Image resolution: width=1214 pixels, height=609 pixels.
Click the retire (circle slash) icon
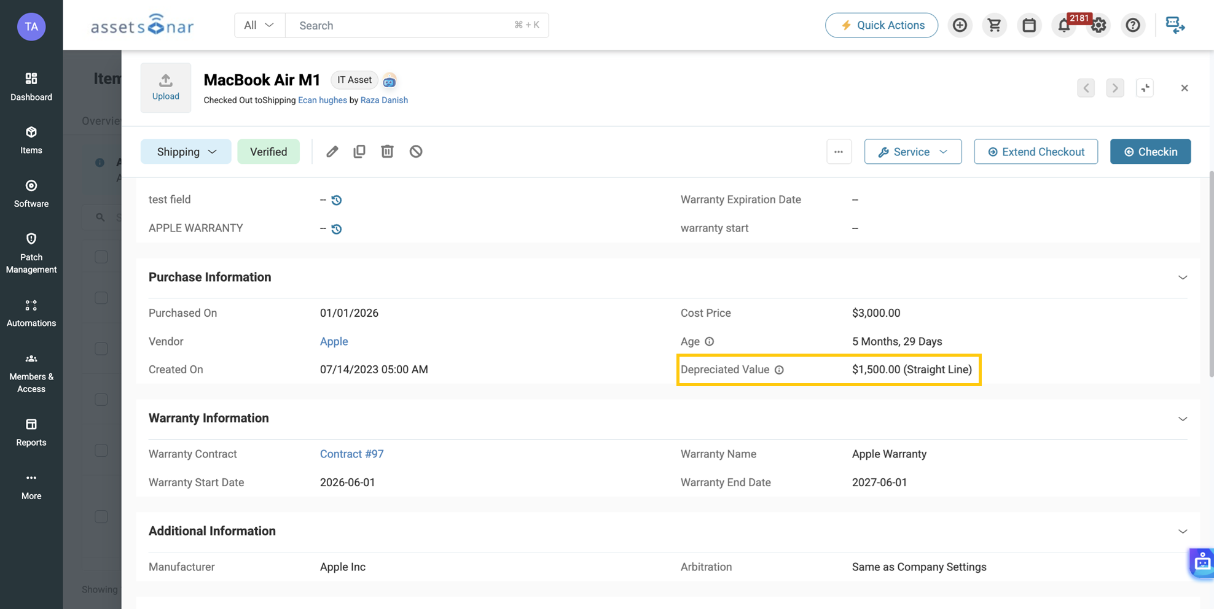pyautogui.click(x=416, y=152)
